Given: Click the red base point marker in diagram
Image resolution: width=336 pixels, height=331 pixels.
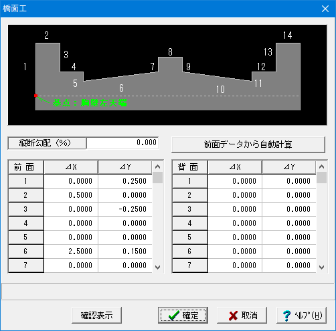Looking at the screenshot, I should point(35,96).
